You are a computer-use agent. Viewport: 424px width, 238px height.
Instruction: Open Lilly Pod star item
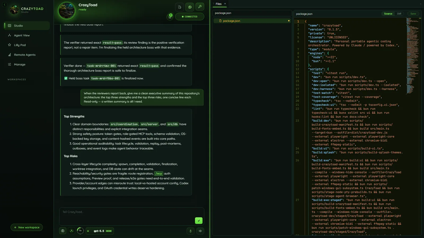[20, 45]
